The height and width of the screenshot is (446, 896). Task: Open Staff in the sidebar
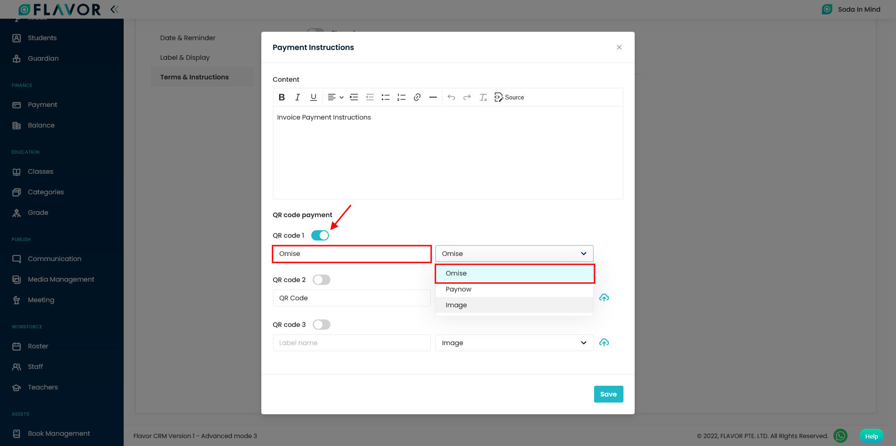35,367
